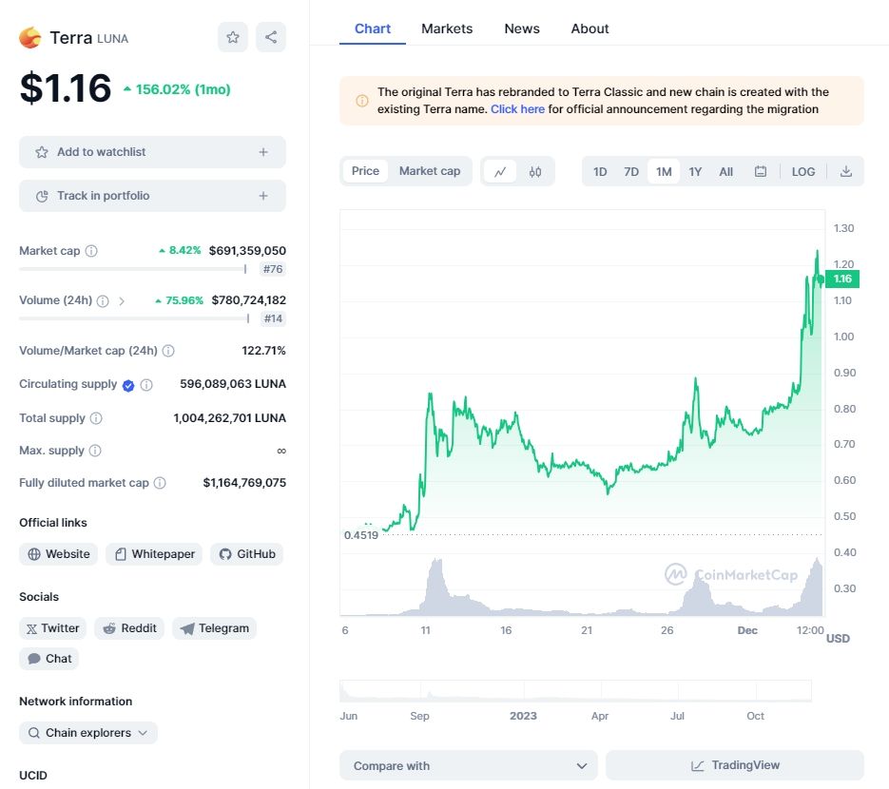Star Terra as a favorite
Image resolution: width=889 pixels, height=789 pixels.
pos(232,37)
